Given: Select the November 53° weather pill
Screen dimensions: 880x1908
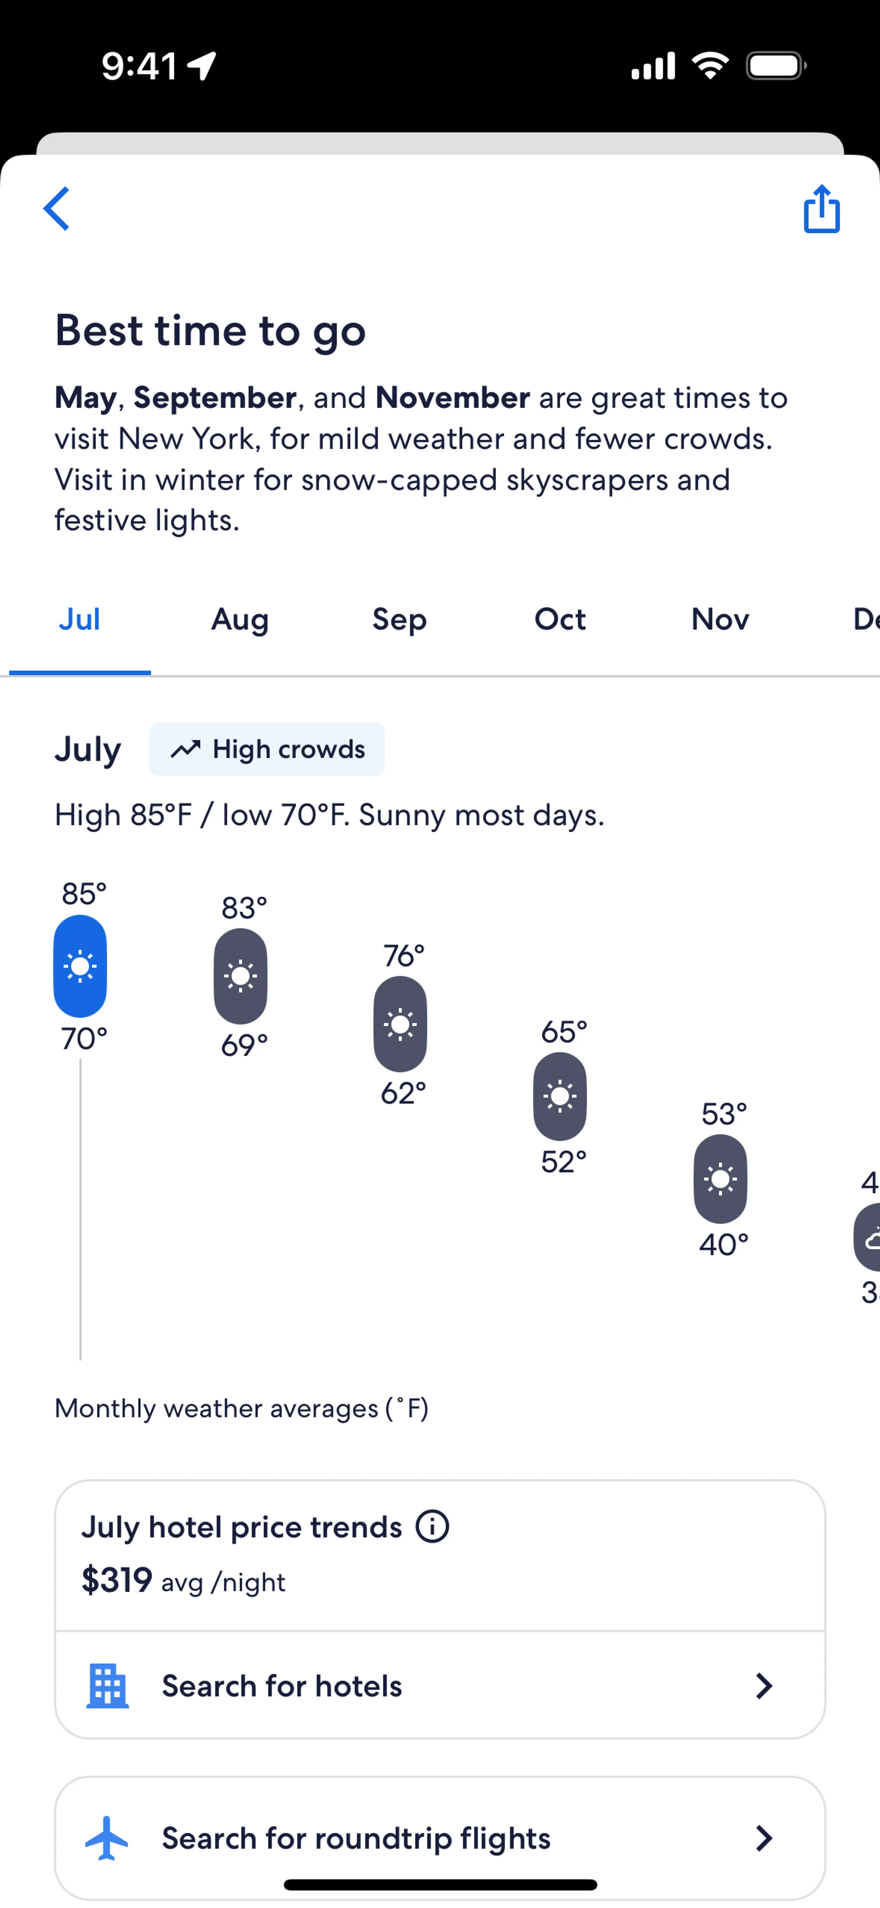Looking at the screenshot, I should coord(720,1179).
